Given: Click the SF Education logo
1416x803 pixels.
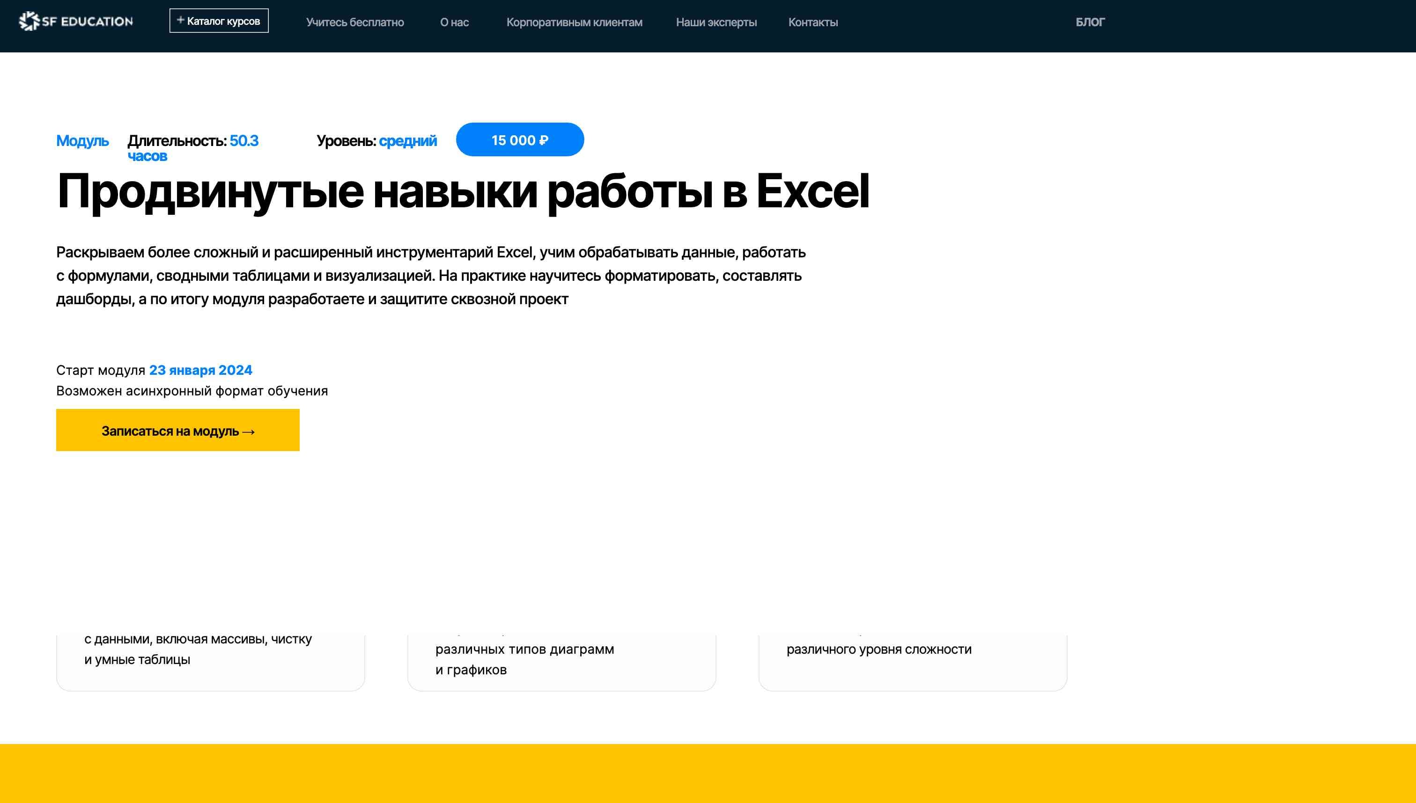Looking at the screenshot, I should [76, 22].
